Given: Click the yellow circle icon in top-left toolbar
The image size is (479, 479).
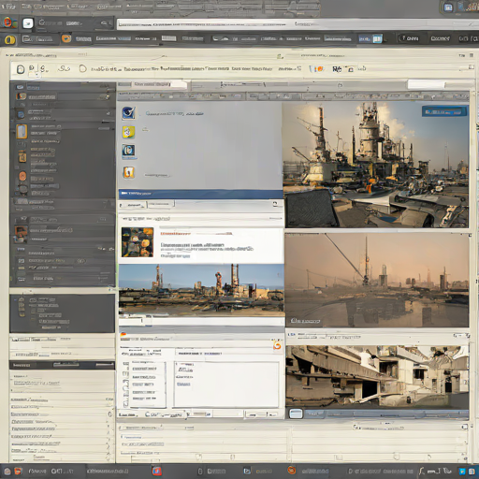Looking at the screenshot, I should (x=10, y=39).
